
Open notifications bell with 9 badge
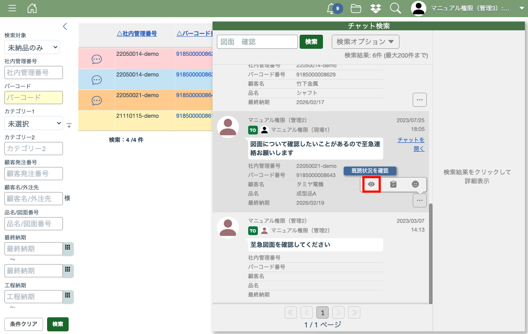click(332, 8)
